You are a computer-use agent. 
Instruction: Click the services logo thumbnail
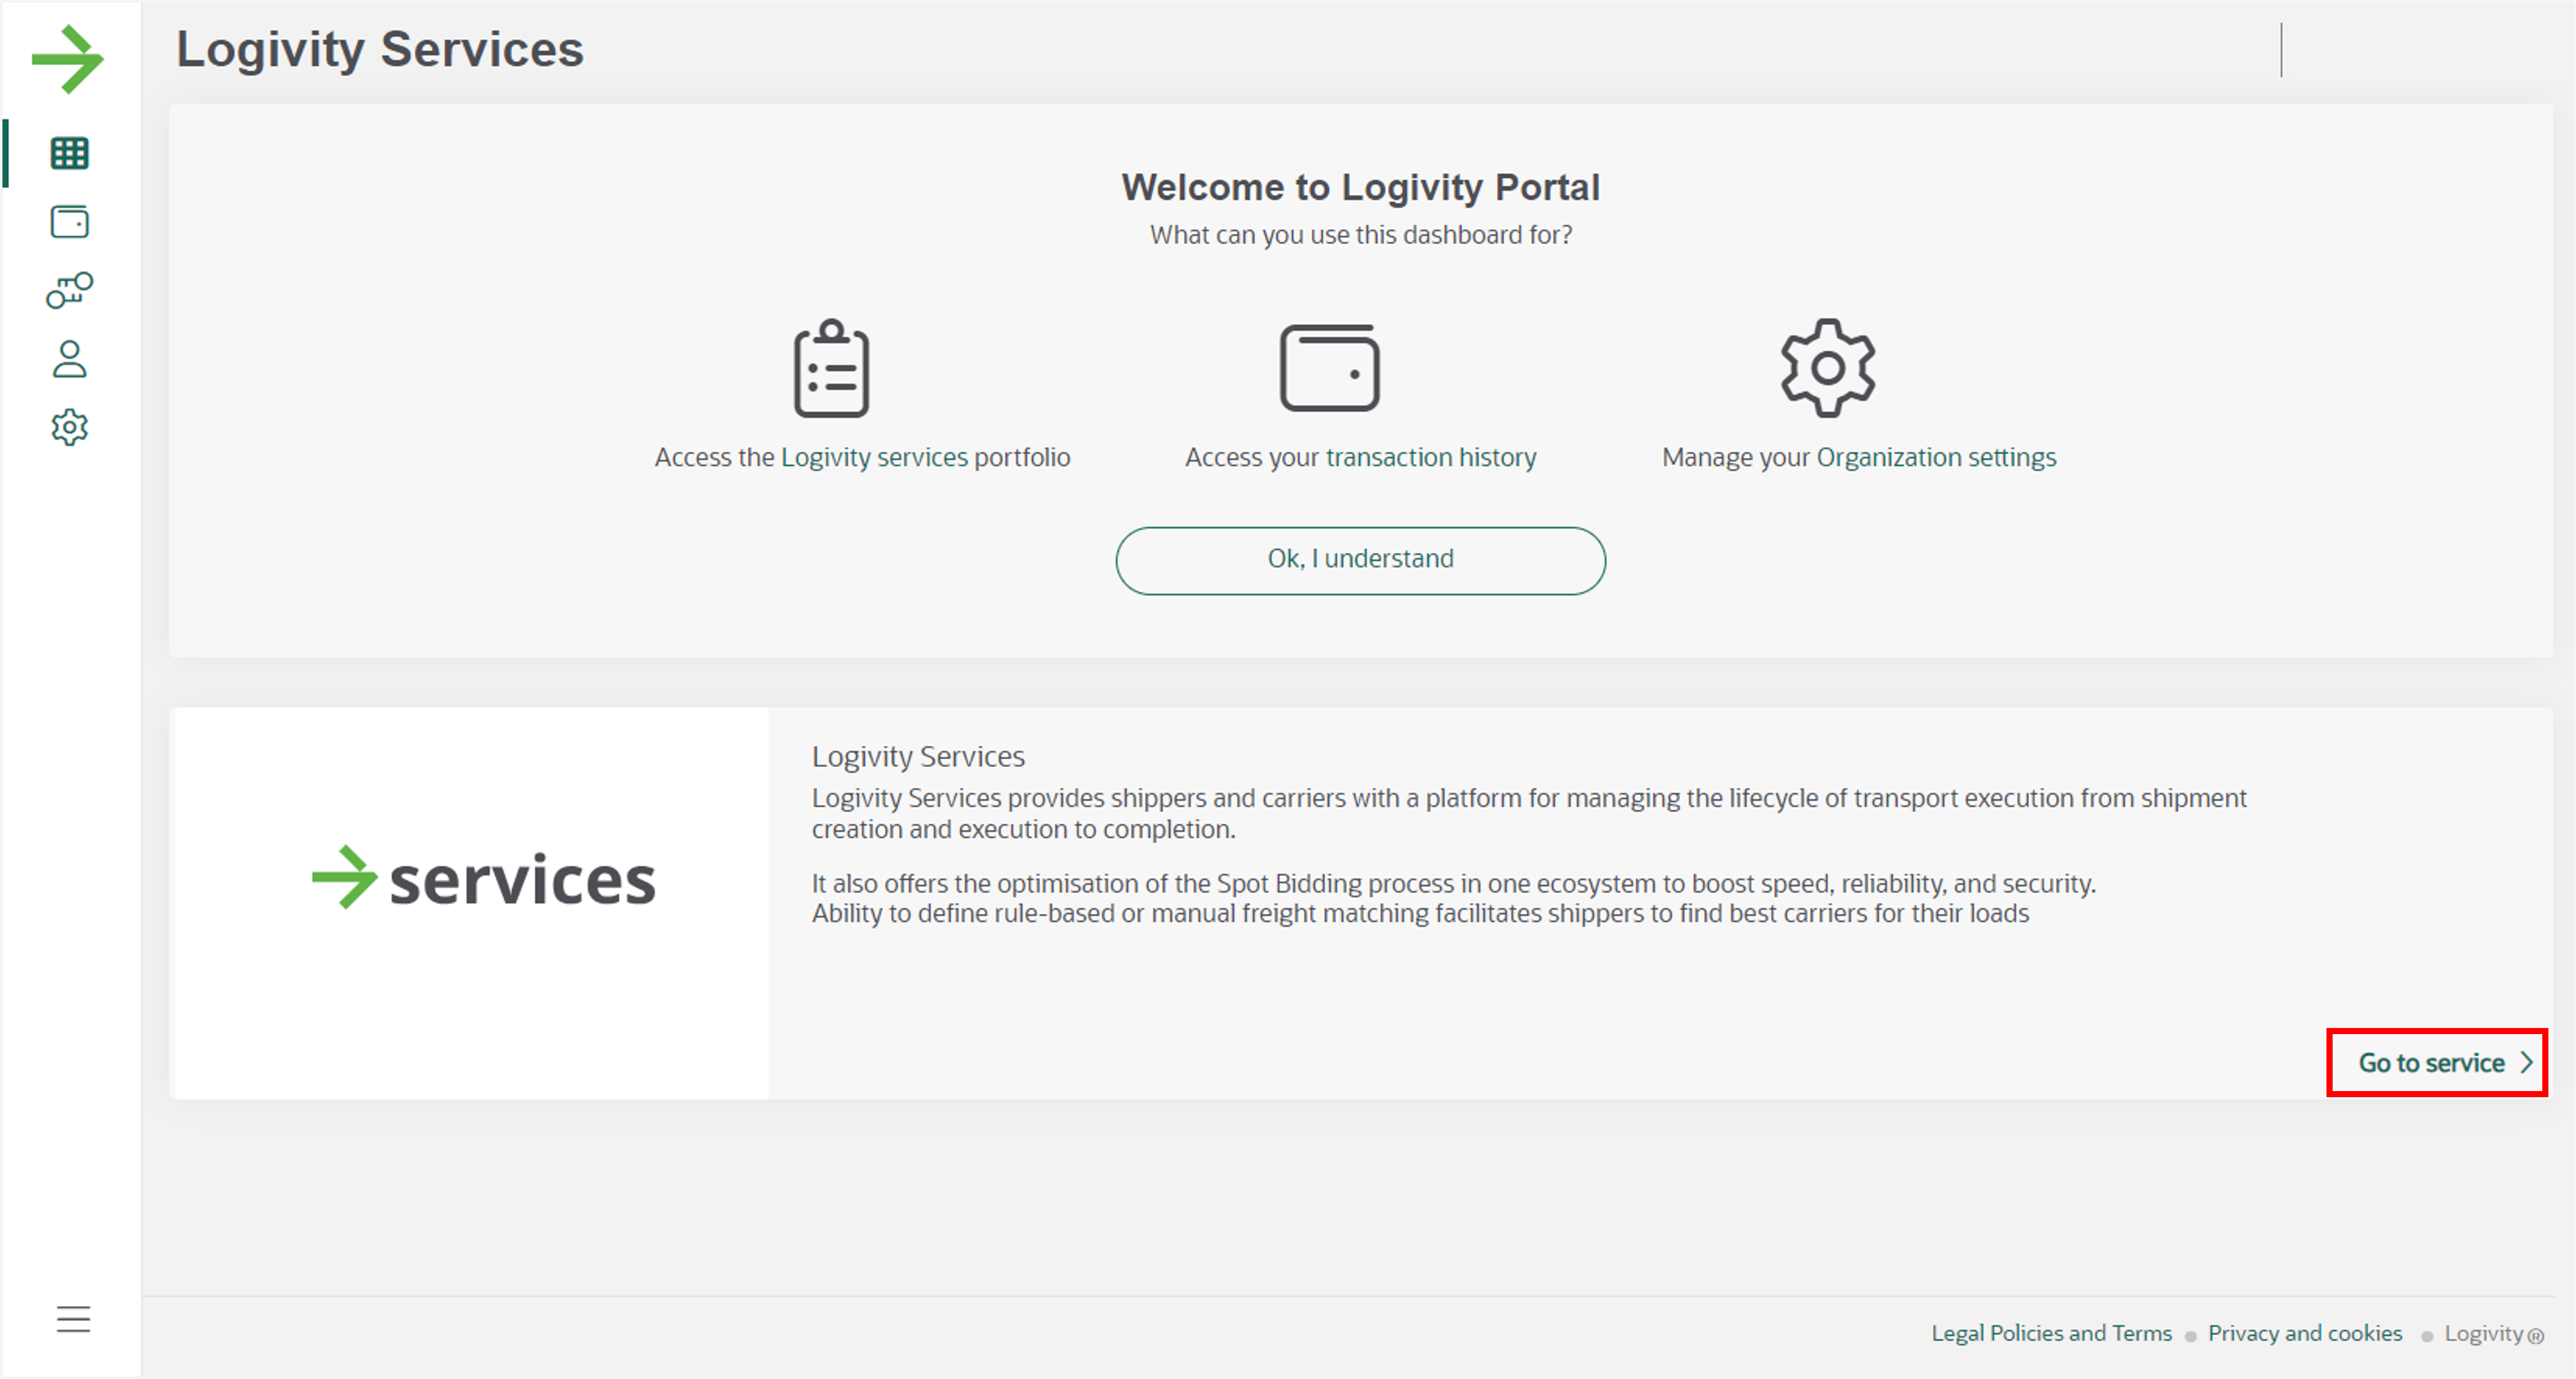[x=471, y=904]
